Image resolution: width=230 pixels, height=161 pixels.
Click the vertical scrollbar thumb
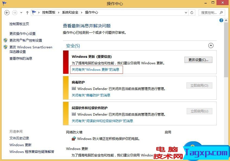coord(226,50)
